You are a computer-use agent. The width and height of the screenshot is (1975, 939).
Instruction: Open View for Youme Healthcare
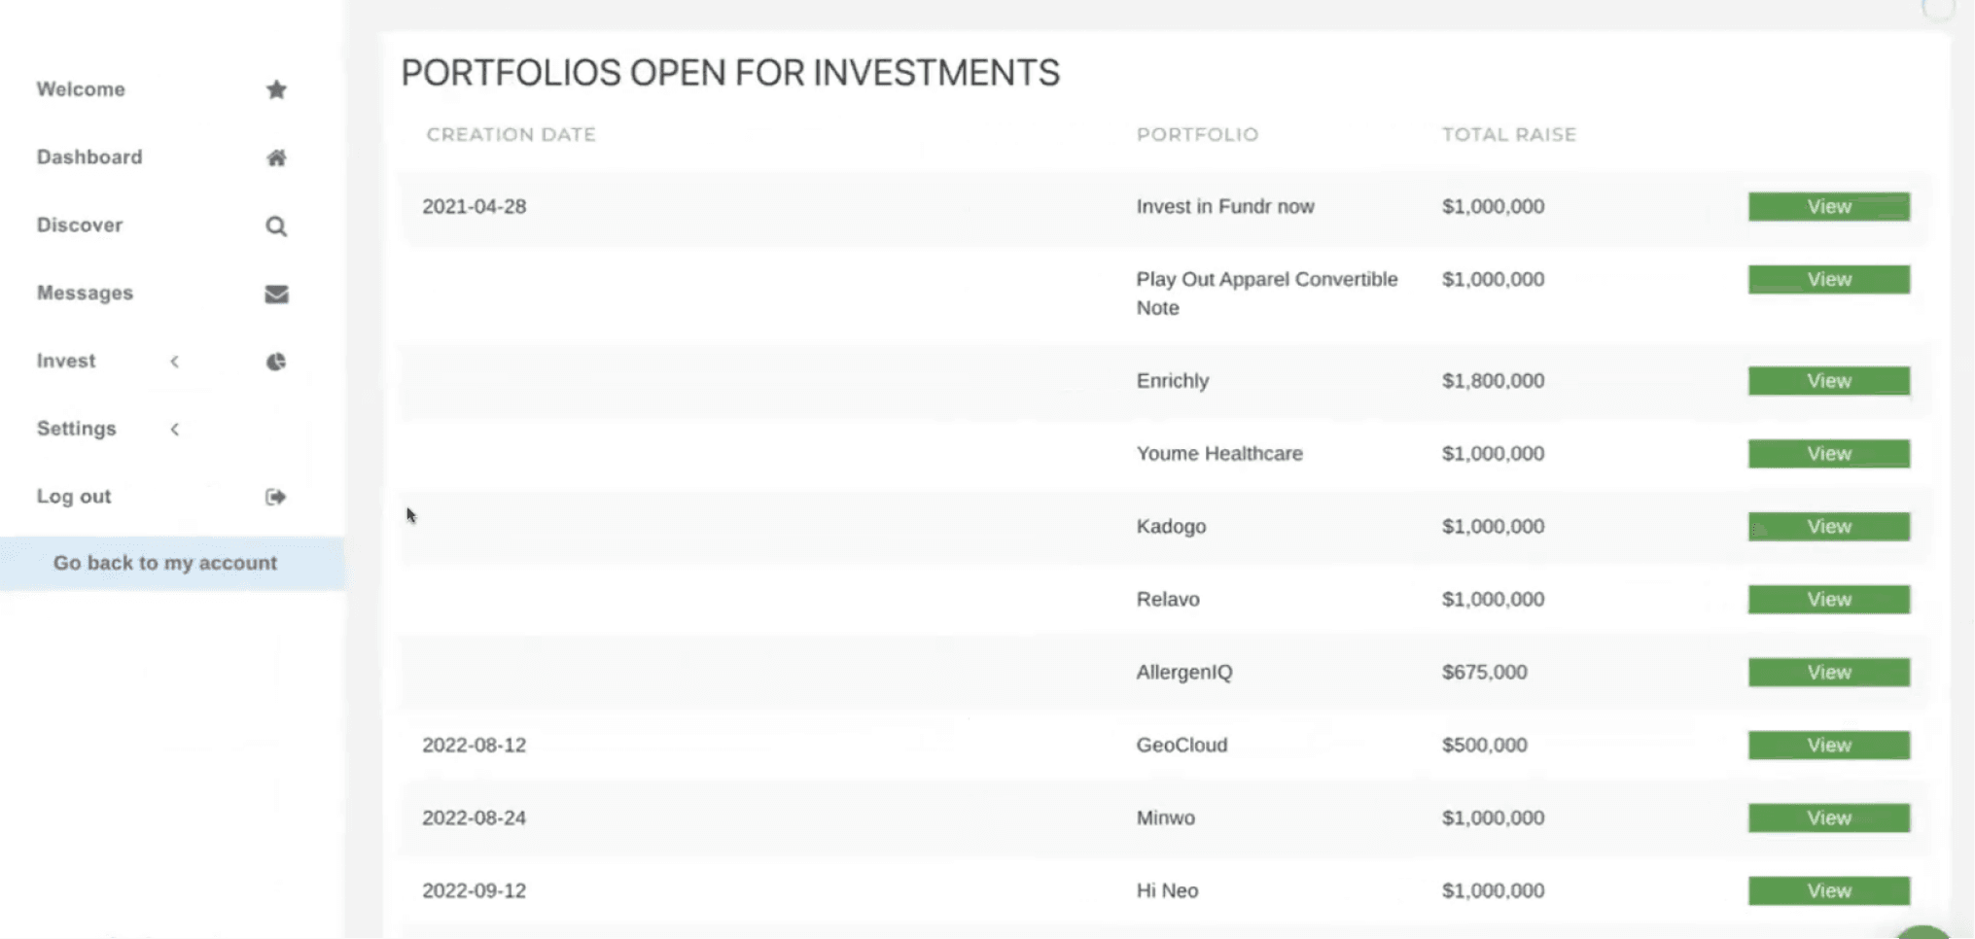[x=1828, y=453]
